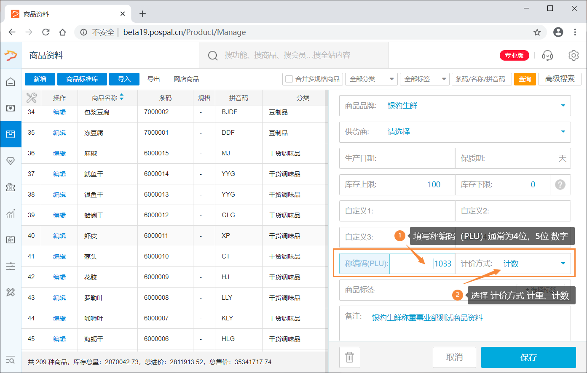Viewport: 587px width, 373px height.
Task: Click the trash delete icon
Action: pyautogui.click(x=349, y=357)
